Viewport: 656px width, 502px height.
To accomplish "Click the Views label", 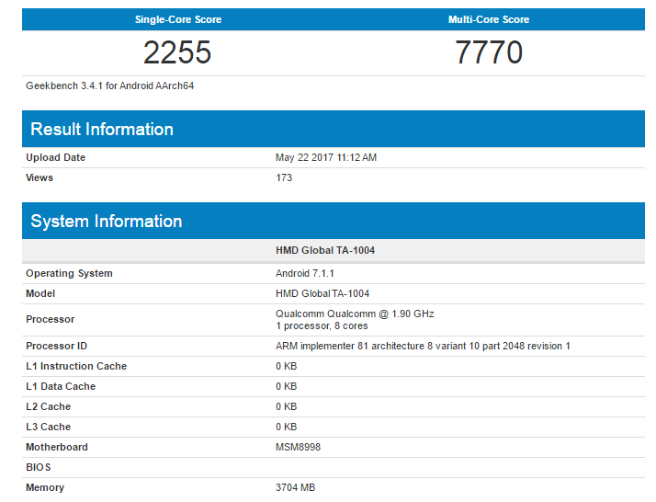I will click(x=40, y=177).
